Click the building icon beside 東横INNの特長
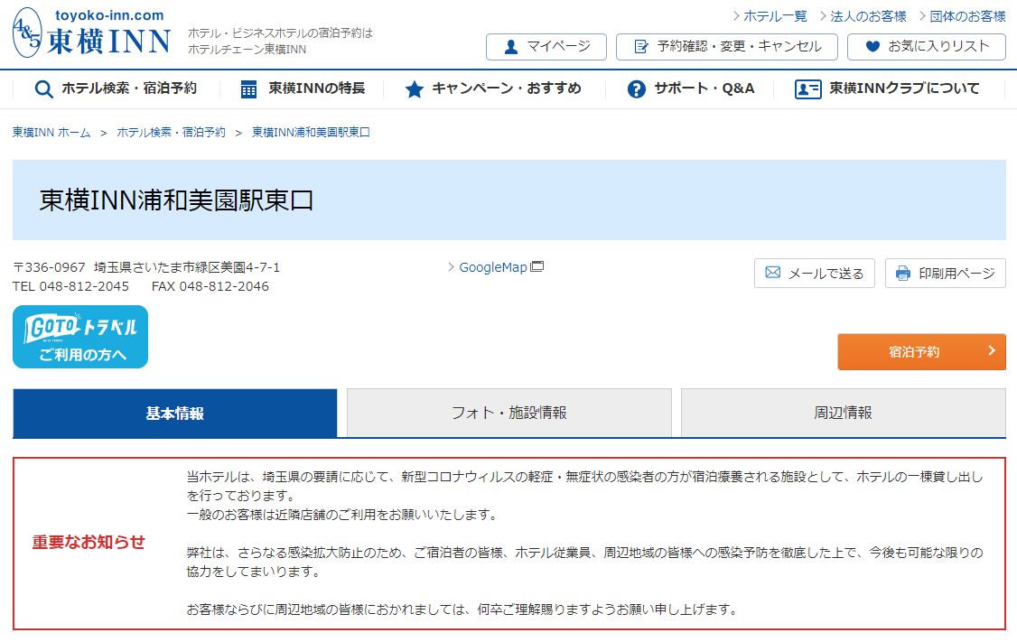This screenshot has height=642, width=1017. pyautogui.click(x=248, y=88)
